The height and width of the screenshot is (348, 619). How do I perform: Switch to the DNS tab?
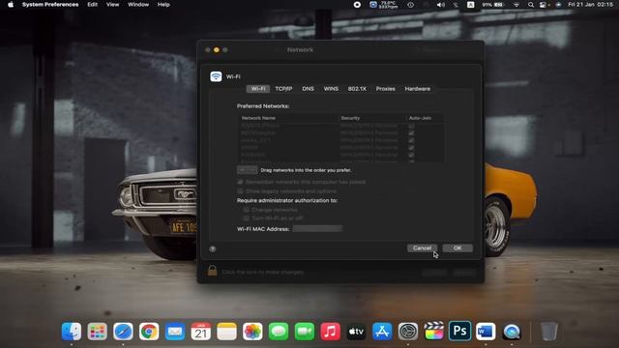pyautogui.click(x=308, y=89)
